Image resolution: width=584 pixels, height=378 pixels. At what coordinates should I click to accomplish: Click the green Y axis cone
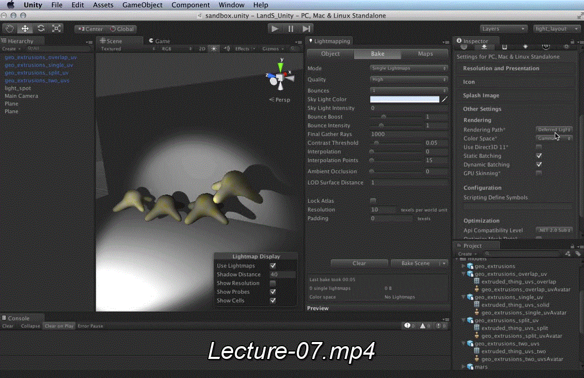[x=280, y=67]
